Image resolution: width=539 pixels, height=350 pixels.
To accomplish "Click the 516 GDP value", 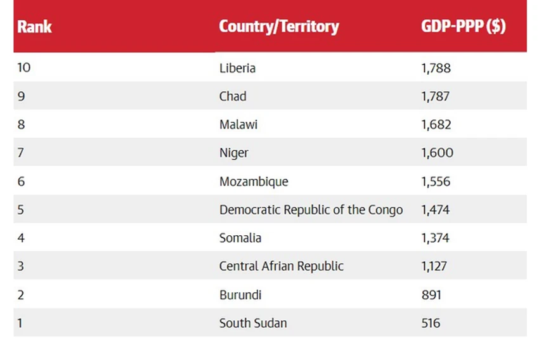I will click(431, 323).
